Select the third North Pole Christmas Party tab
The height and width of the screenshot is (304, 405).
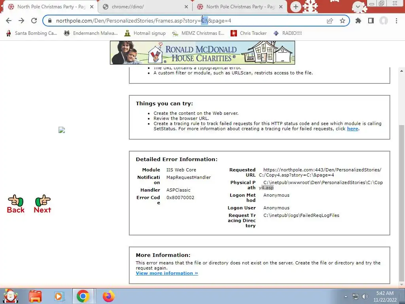[x=240, y=7]
